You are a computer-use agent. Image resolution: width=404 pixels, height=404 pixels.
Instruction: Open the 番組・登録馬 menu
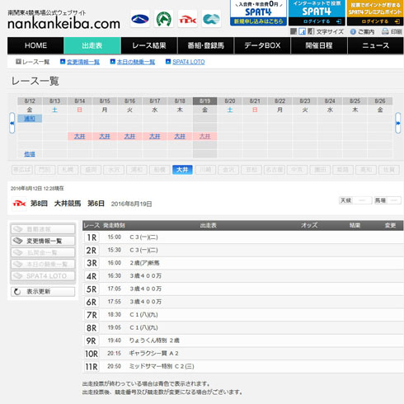click(x=206, y=45)
